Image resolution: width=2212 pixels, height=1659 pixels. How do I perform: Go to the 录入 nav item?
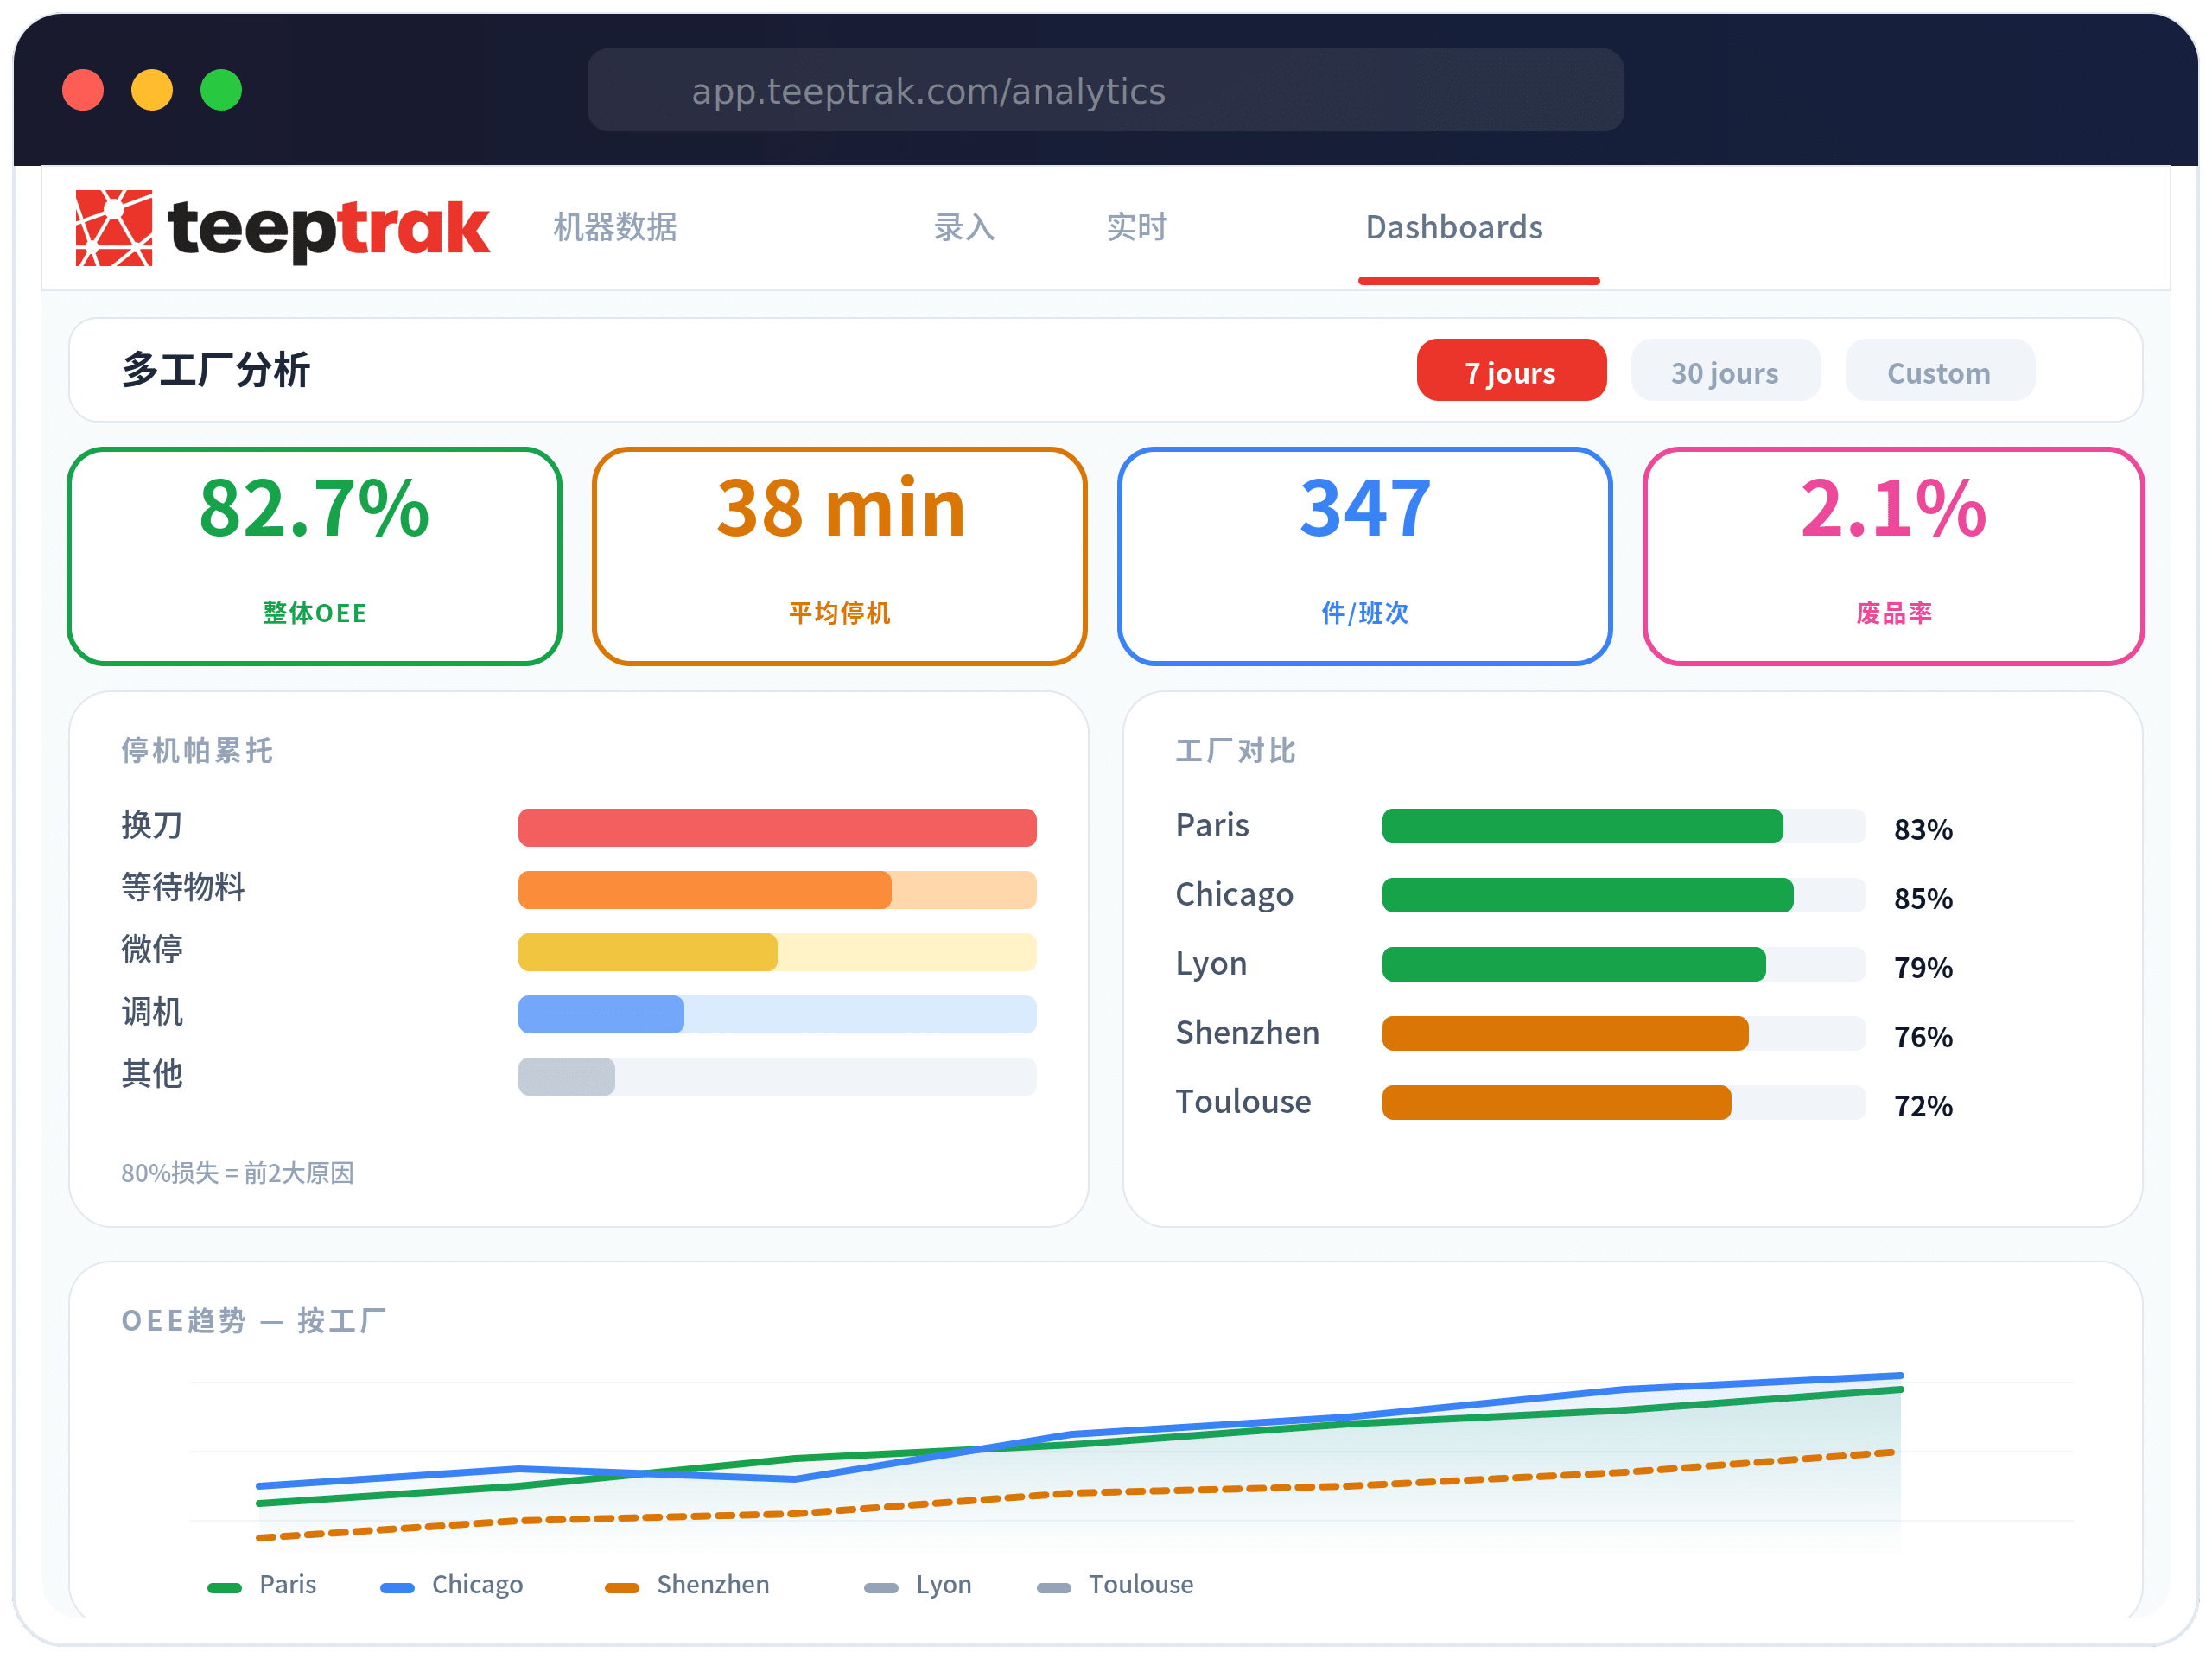[x=963, y=227]
